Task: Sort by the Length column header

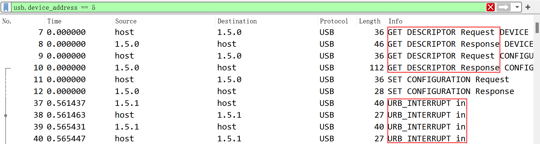Action: click(x=370, y=21)
